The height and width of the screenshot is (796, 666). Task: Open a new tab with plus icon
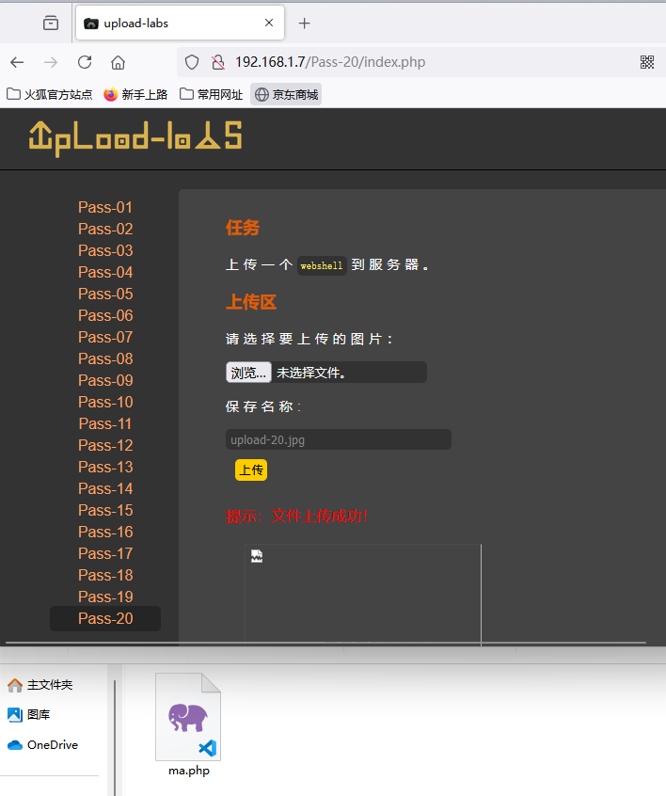coord(304,24)
